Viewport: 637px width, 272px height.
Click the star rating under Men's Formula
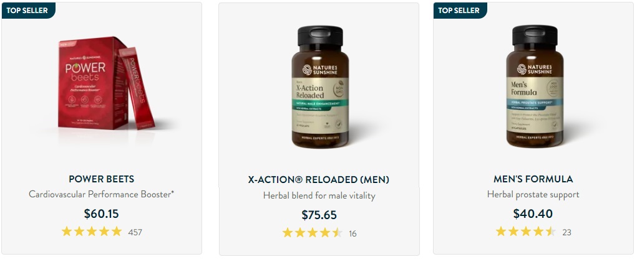pos(526,232)
